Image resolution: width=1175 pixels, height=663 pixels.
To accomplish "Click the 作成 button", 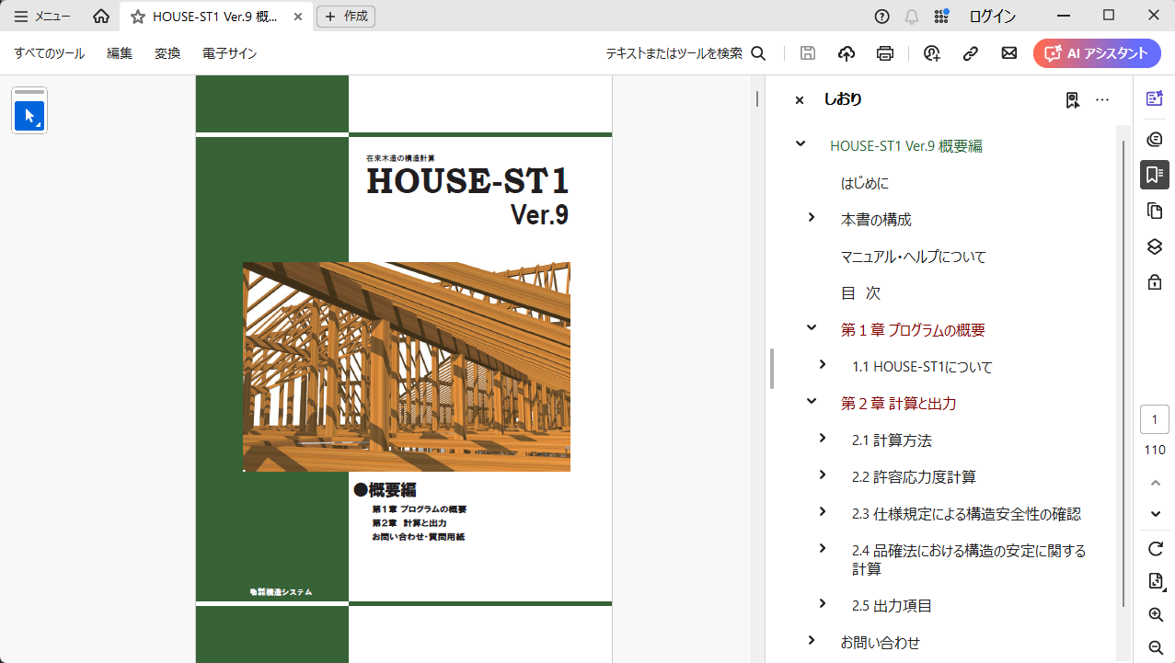I will (x=346, y=17).
